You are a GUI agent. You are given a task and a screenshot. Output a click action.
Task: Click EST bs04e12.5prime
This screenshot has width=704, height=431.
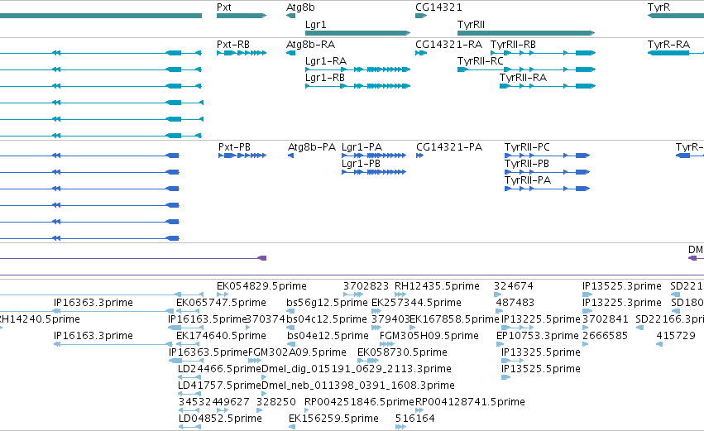click(328, 336)
